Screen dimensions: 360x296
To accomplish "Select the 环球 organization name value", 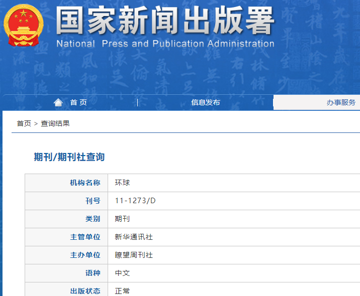I will pos(122,183).
